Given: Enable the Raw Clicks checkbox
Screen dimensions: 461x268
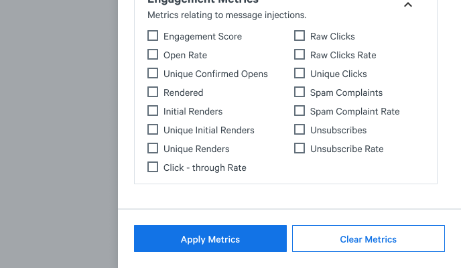Looking at the screenshot, I should pos(300,36).
